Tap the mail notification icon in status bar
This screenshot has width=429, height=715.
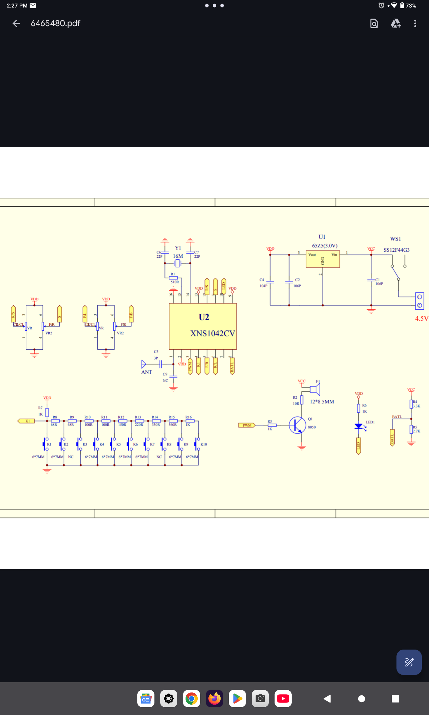click(33, 5)
